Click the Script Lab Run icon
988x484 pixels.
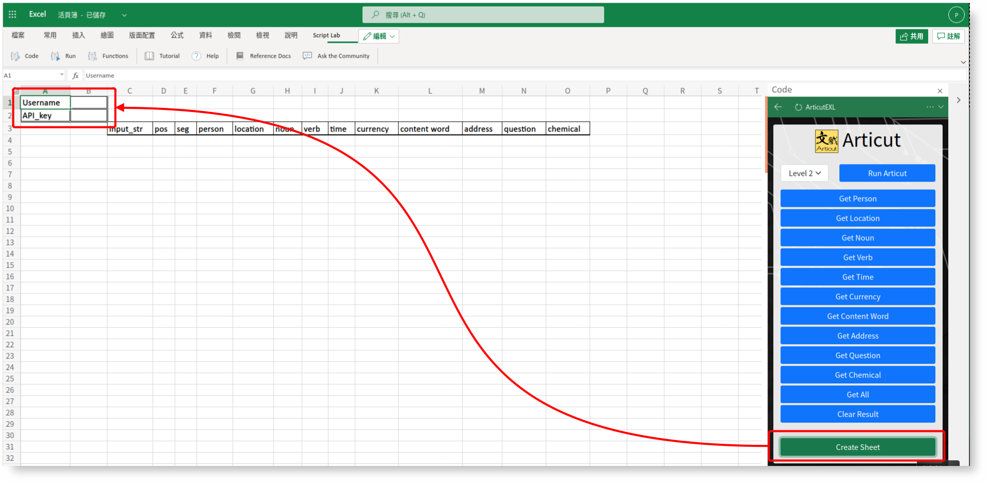55,56
